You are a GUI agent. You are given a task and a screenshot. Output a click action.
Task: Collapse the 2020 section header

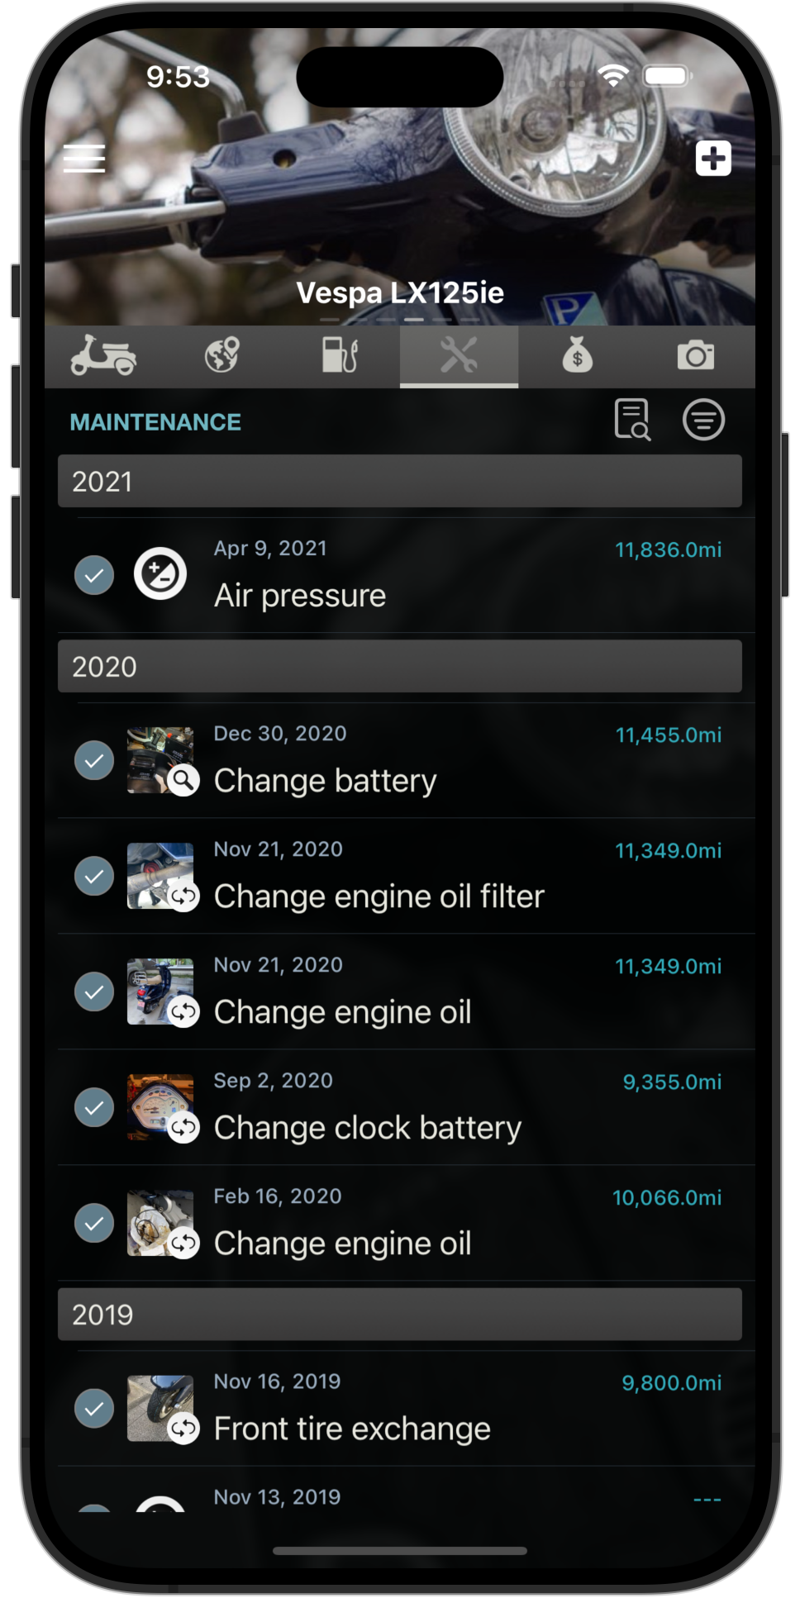pyautogui.click(x=399, y=667)
